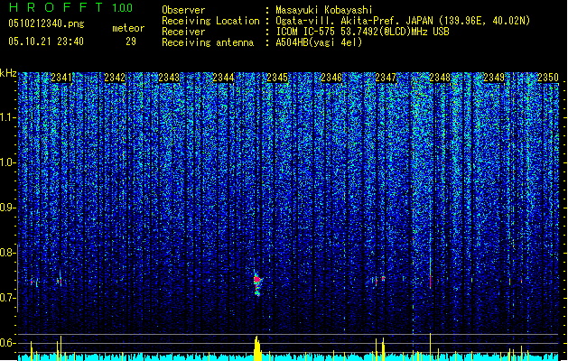Viewport: 568px width, 361px height.
Task: Click the 2344 time marker
Action: point(223,78)
